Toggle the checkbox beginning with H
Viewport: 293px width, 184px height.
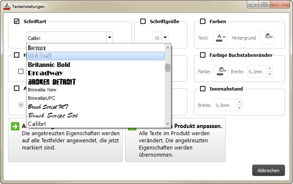[x=17, y=55]
